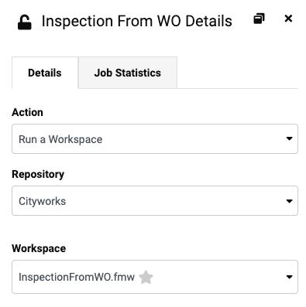Close the Inspection From WO Details panel
The image size is (306, 307).
coord(288,19)
